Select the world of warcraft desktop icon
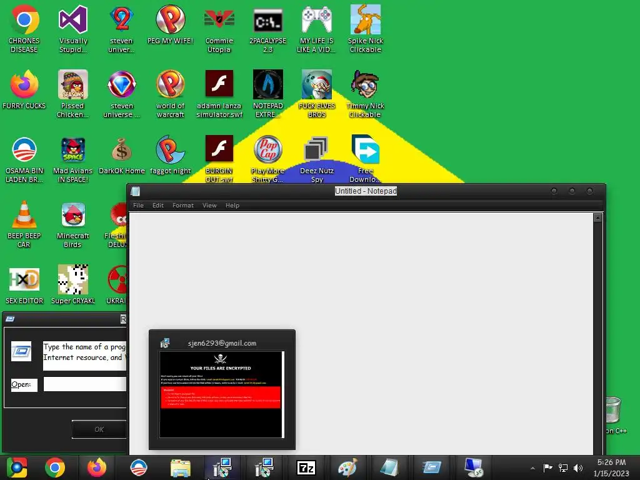This screenshot has width=640, height=480. point(170,94)
